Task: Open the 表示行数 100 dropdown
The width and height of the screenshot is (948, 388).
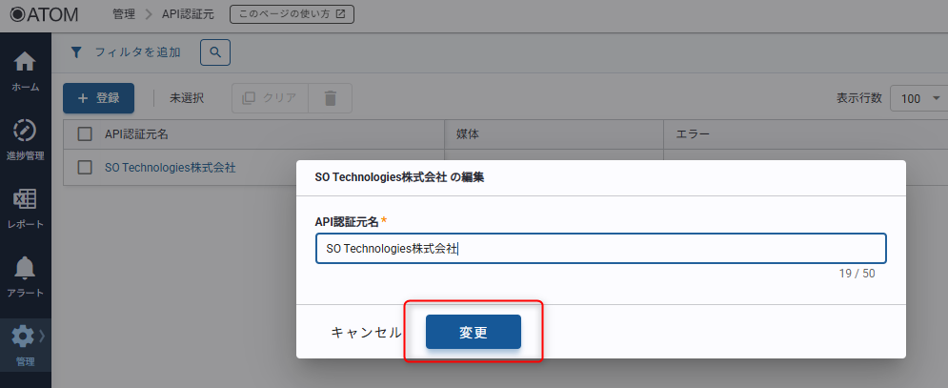Action: (918, 98)
